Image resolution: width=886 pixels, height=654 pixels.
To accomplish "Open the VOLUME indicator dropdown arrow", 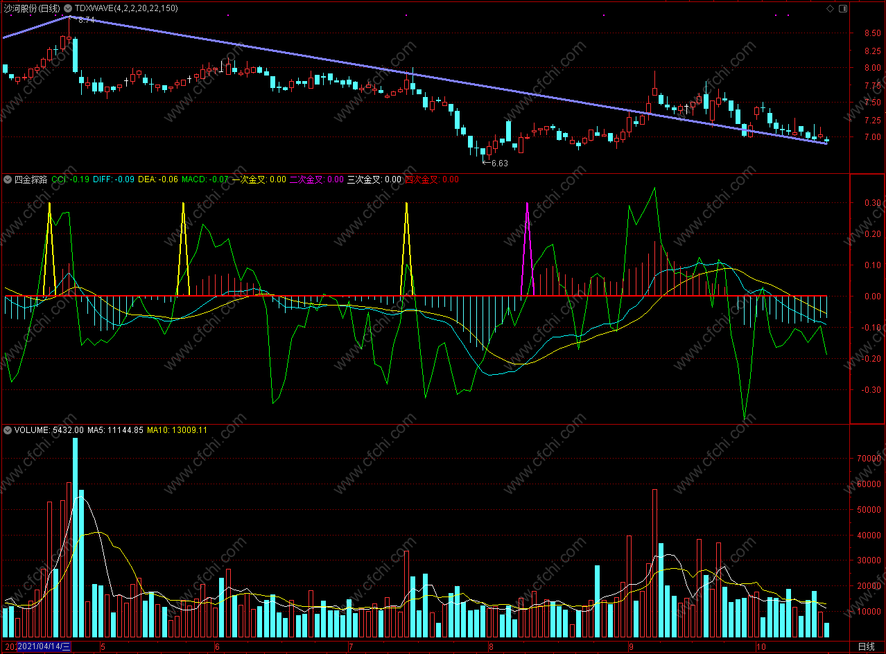I will 8,430.
